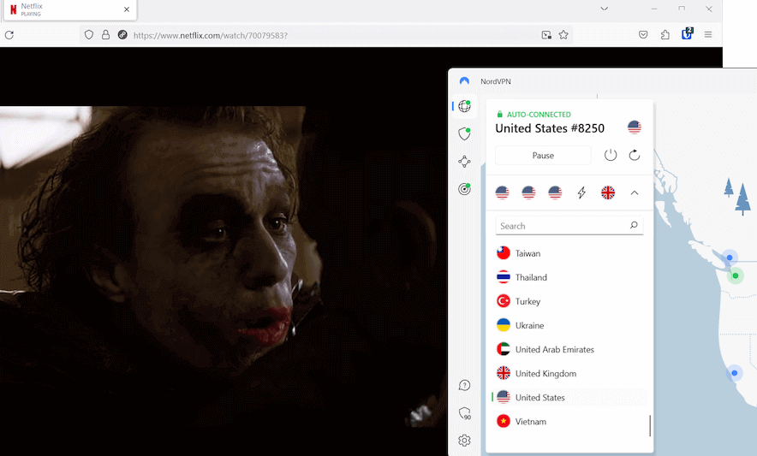Viewport: 757px width, 456px height.
Task: List all tabs dropdown arrow
Action: coord(604,9)
